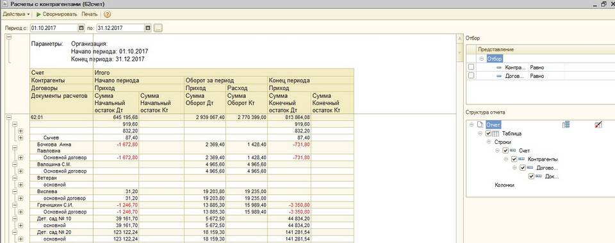This screenshot has height=243, width=615.
Task: Select the Отчет document icon in structure
Action: [x=479, y=125]
